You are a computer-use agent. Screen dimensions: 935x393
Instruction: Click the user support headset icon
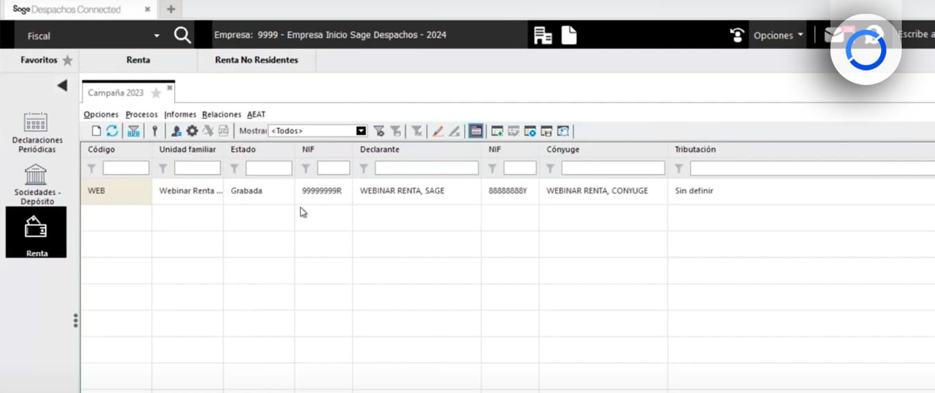tap(737, 35)
